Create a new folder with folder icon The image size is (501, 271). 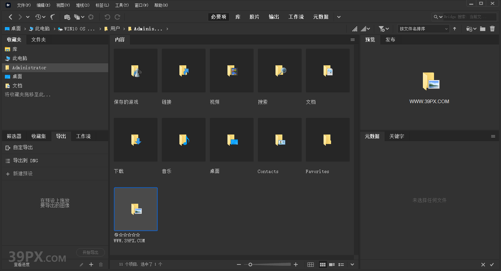tap(483, 29)
